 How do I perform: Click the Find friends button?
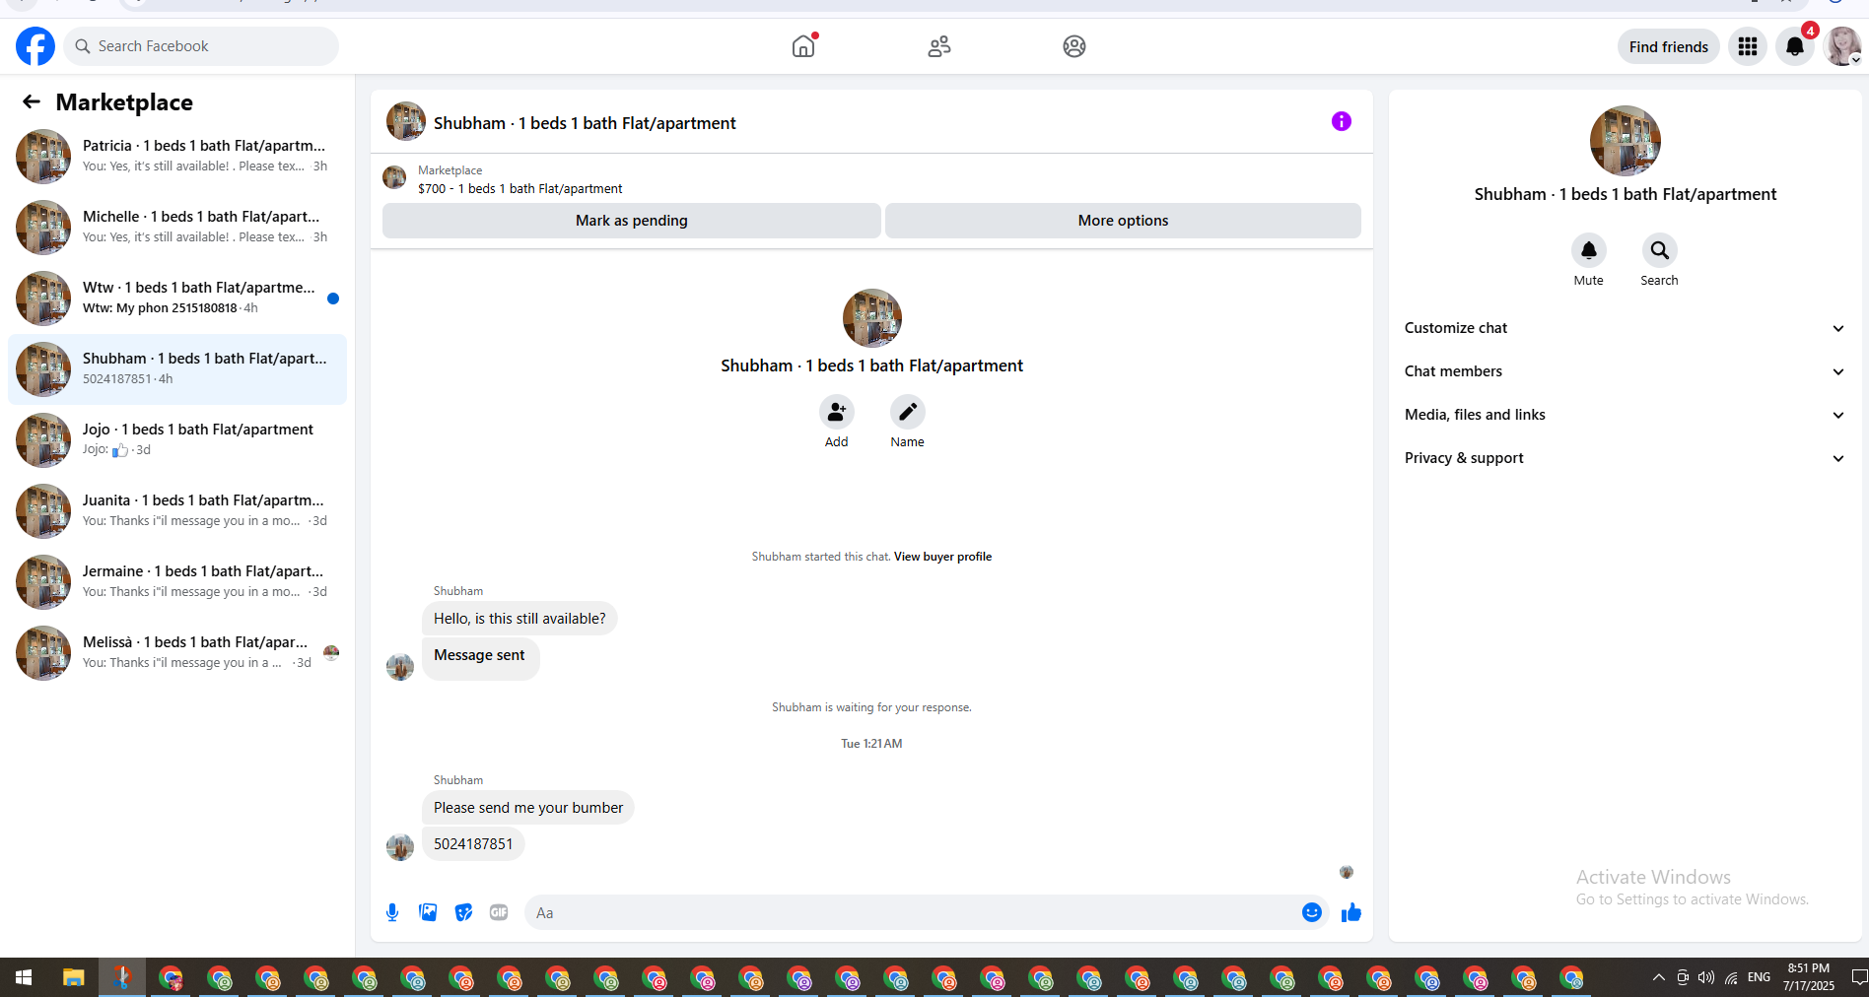[x=1669, y=46]
